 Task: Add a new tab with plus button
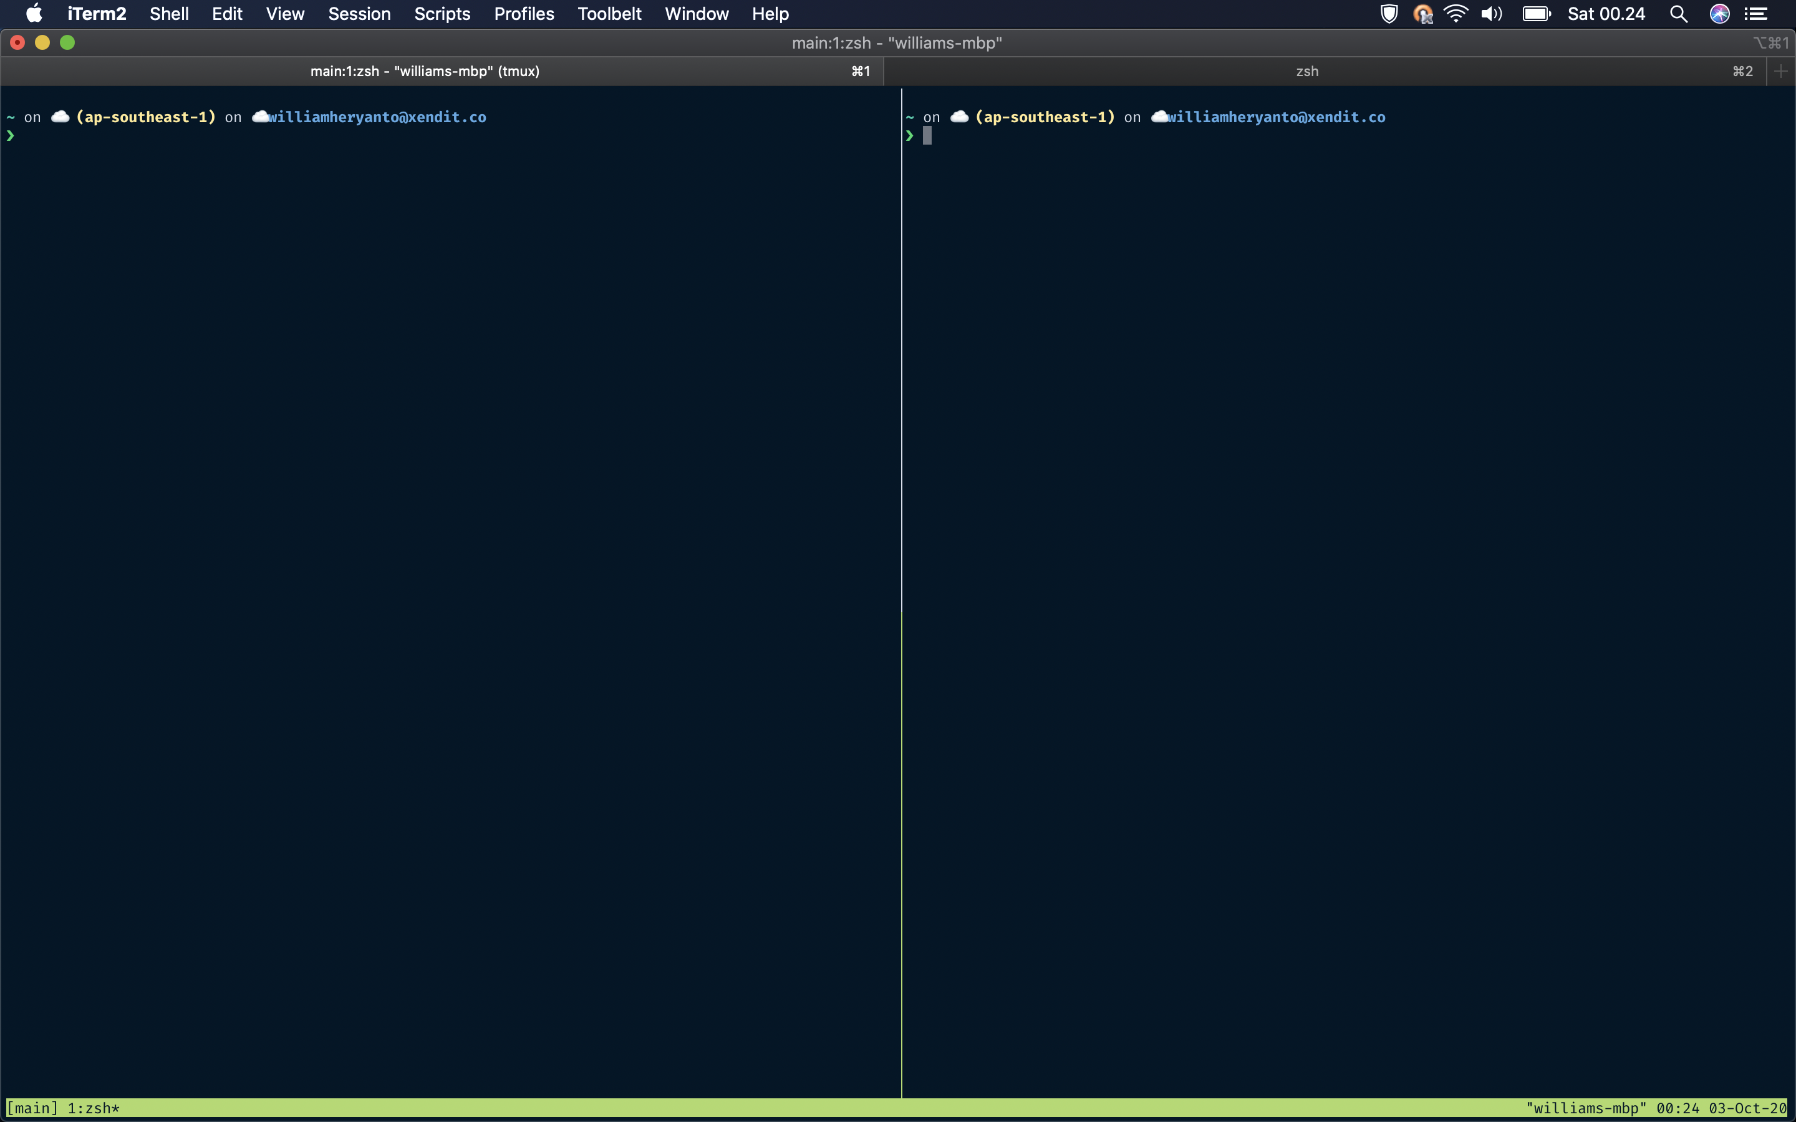point(1780,71)
